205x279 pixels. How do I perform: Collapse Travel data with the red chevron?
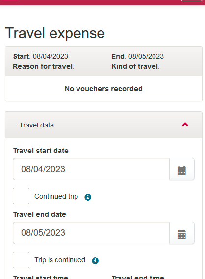click(x=185, y=125)
